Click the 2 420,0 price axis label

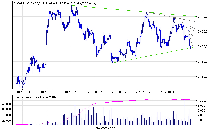click(203, 31)
